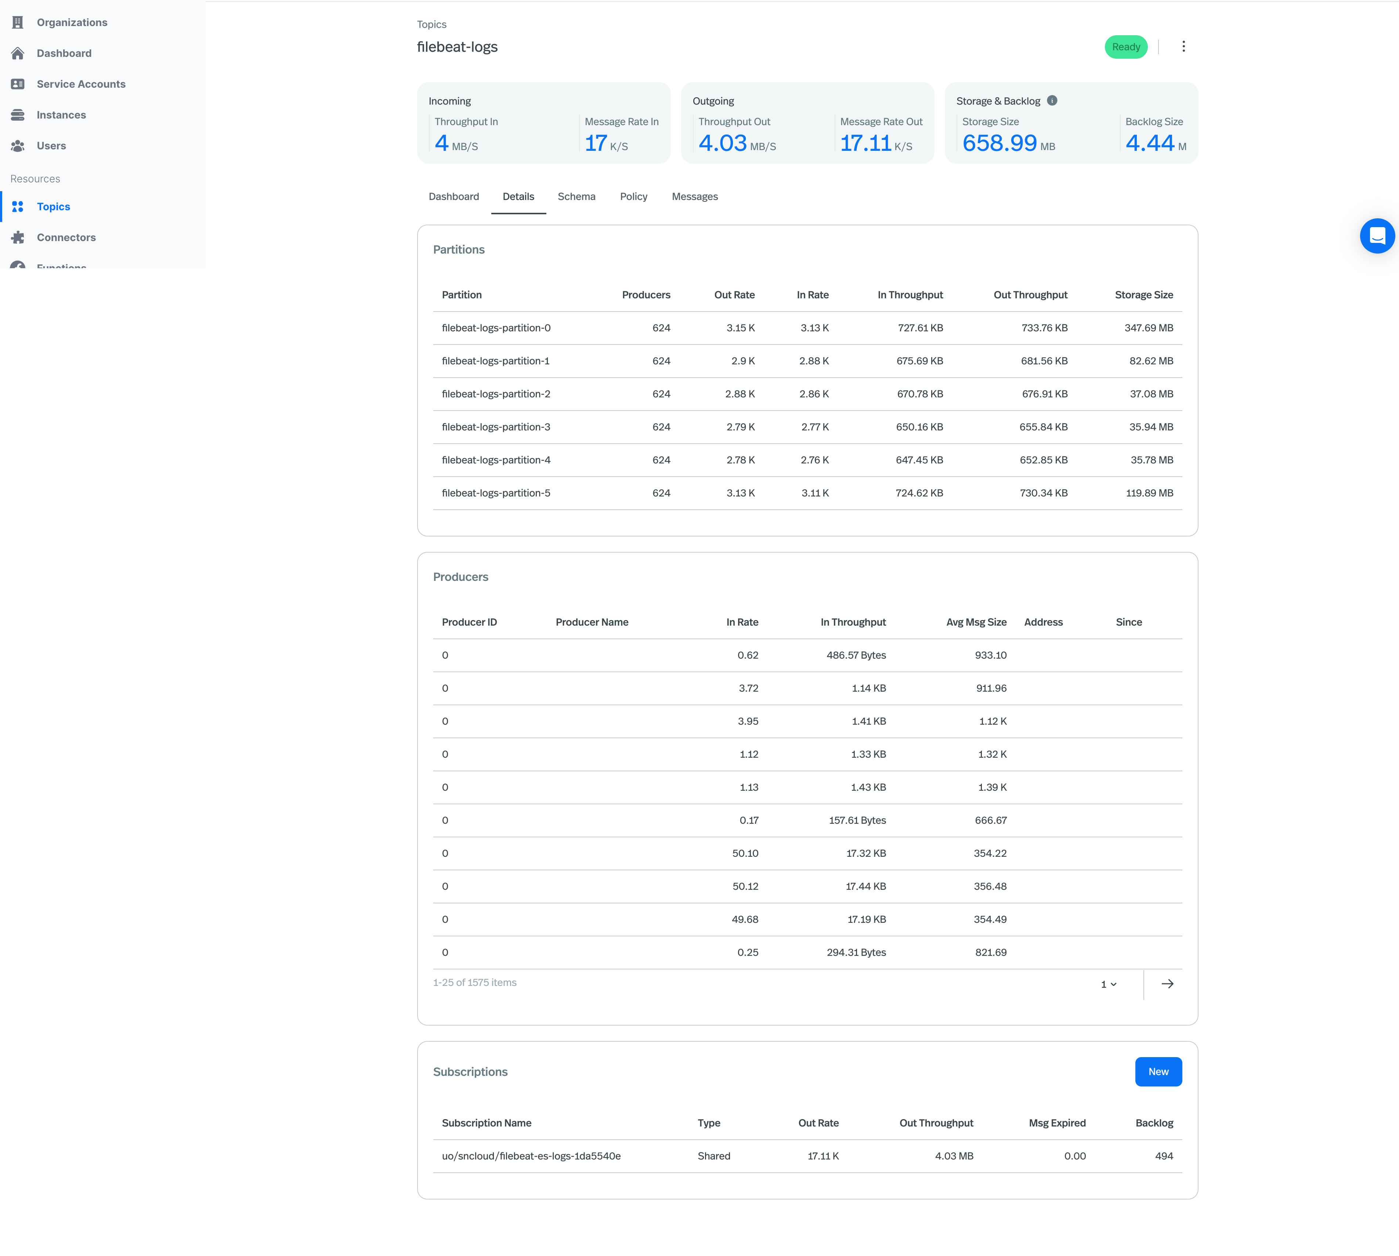1399x1256 pixels.
Task: Open the three-dot topic actions menu
Action: (1183, 46)
